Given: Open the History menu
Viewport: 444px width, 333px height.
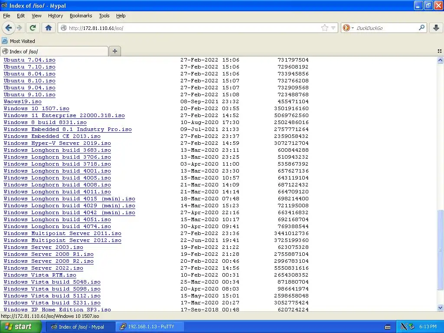Looking at the screenshot, I should [x=55, y=16].
